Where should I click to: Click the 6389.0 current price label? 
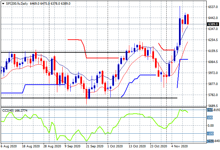213,24
